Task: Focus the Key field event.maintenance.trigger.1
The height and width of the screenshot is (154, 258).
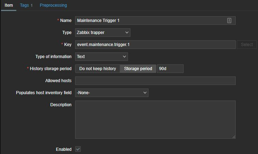Action: [155, 45]
